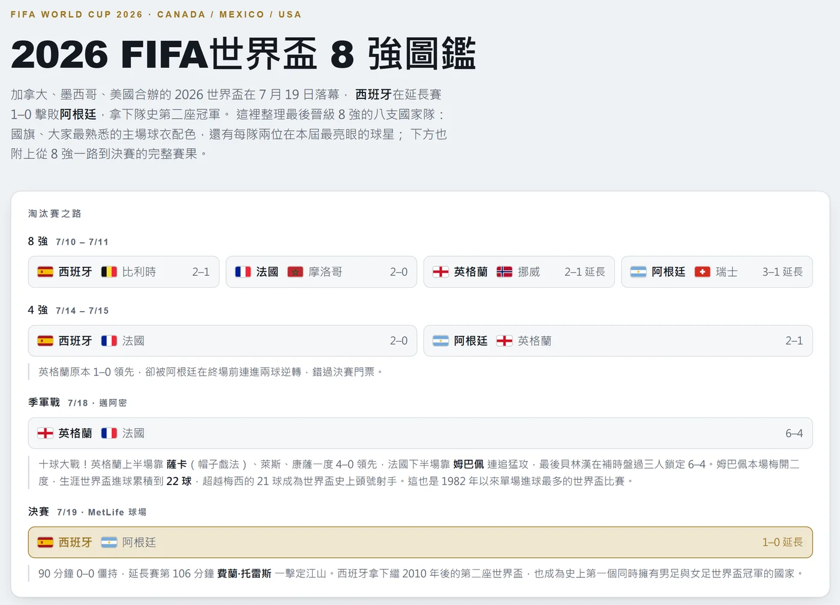Click the '淘汰賽之路' section label

pos(55,213)
